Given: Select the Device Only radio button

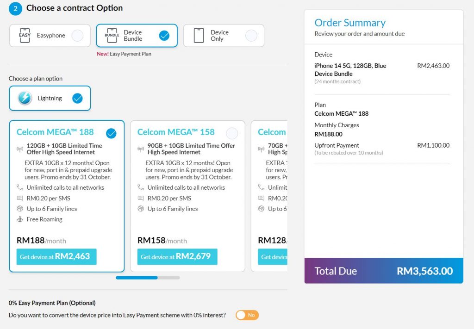Looking at the screenshot, I should coord(251,36).
